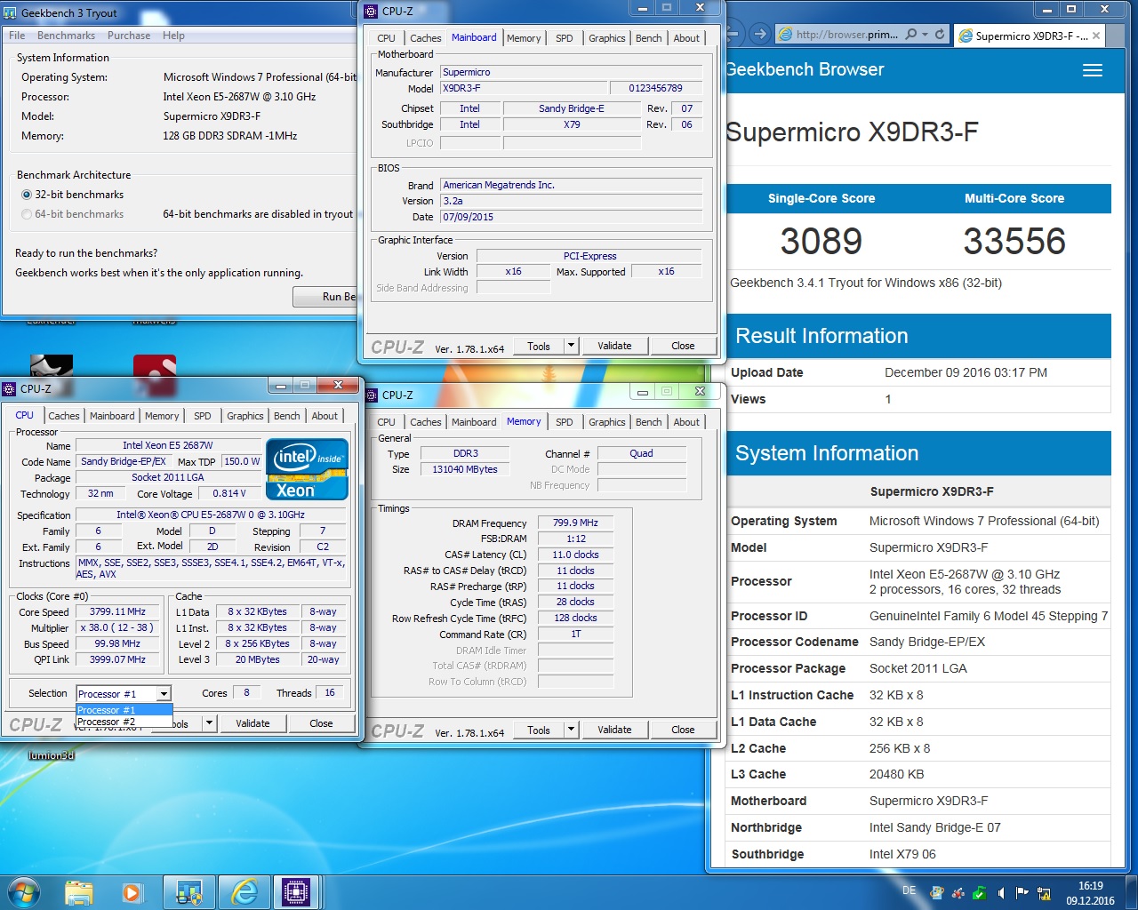The image size is (1138, 910).
Task: Click the DE language indicator
Action: pyautogui.click(x=909, y=890)
